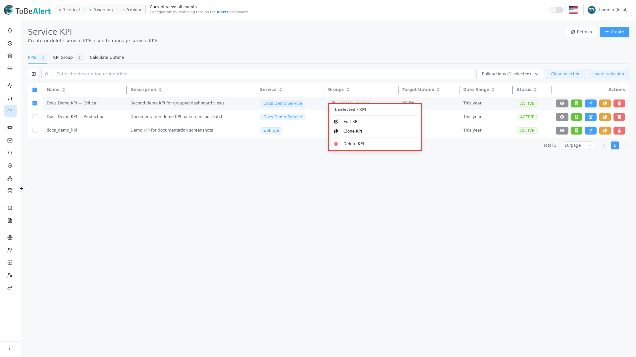The width and height of the screenshot is (636, 357).
Task: Select Clone KPI from the context menu
Action: (x=375, y=131)
